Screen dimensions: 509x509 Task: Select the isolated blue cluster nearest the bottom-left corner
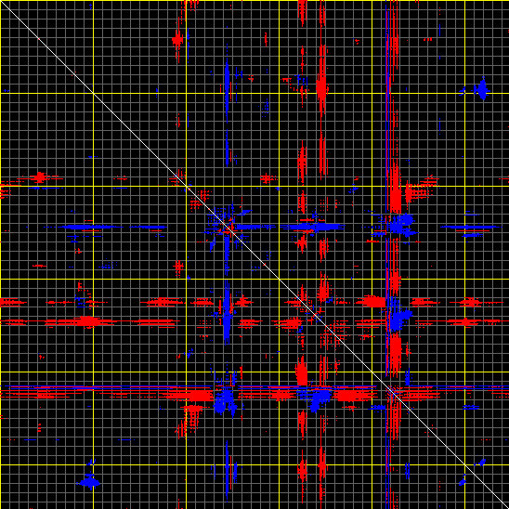89,481
